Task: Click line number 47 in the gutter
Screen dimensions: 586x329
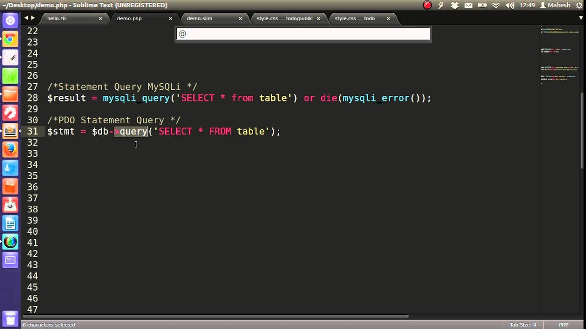Action: click(33, 309)
